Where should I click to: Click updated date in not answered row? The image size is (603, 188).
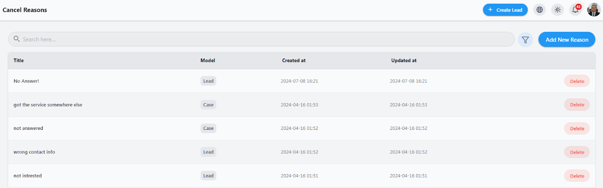409,128
